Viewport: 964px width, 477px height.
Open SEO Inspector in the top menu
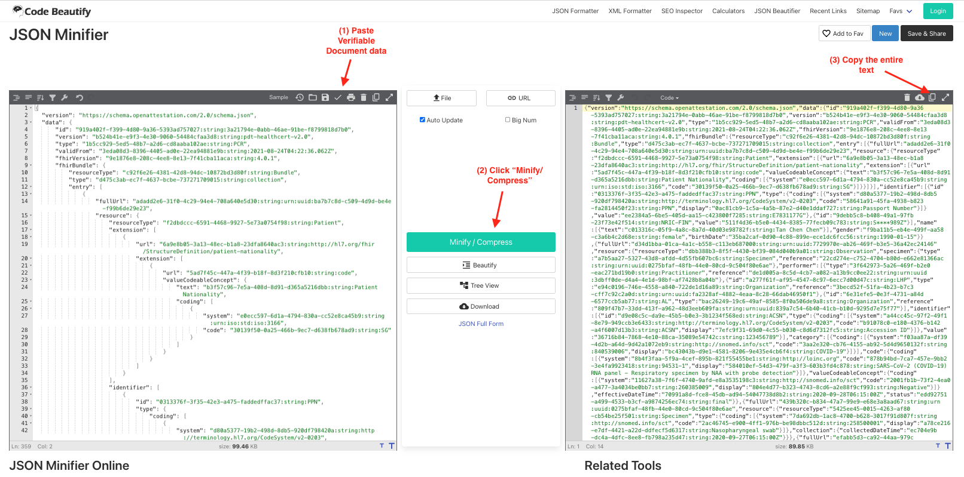point(682,11)
